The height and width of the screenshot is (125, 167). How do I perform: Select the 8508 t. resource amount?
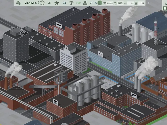click(x=110, y=3)
